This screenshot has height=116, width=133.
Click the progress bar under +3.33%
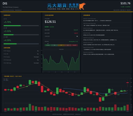tap(21, 35)
